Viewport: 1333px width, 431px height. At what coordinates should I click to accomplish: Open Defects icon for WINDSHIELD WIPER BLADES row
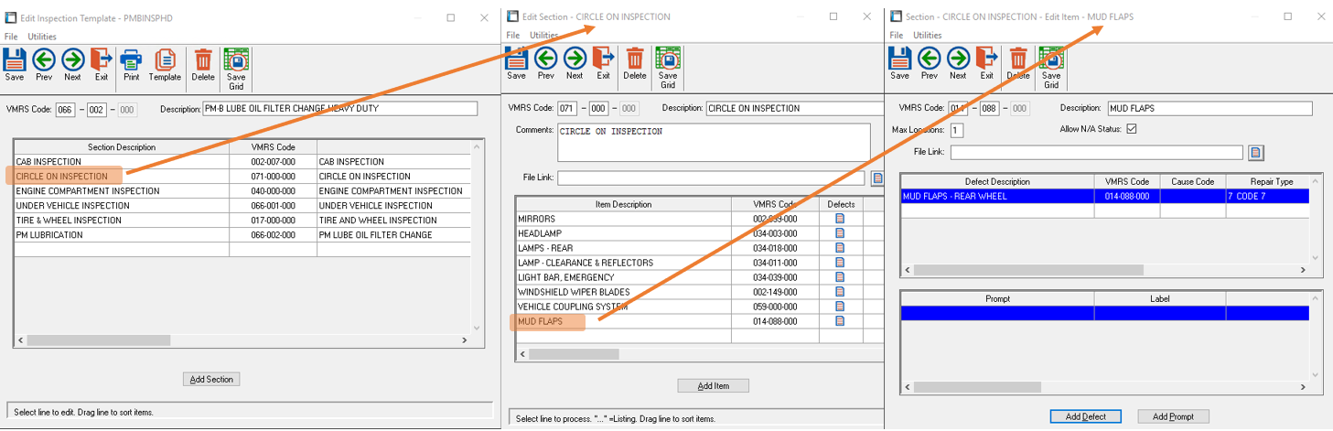coord(840,292)
